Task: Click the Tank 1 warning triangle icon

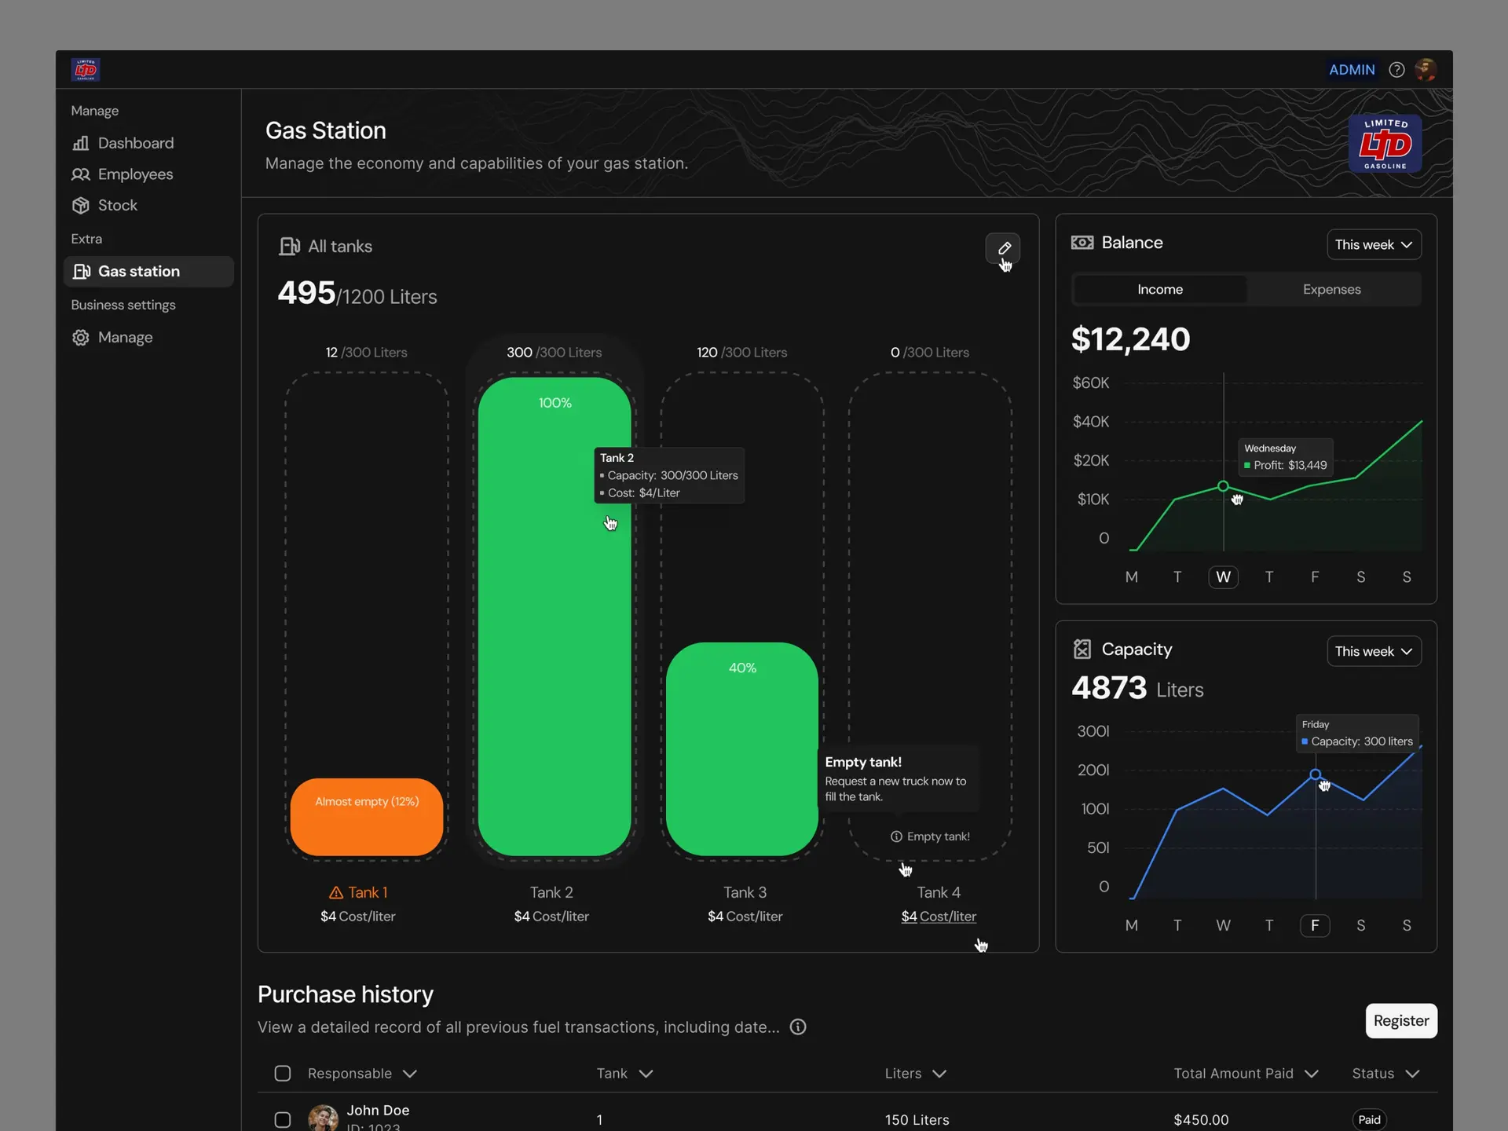Action: [336, 893]
